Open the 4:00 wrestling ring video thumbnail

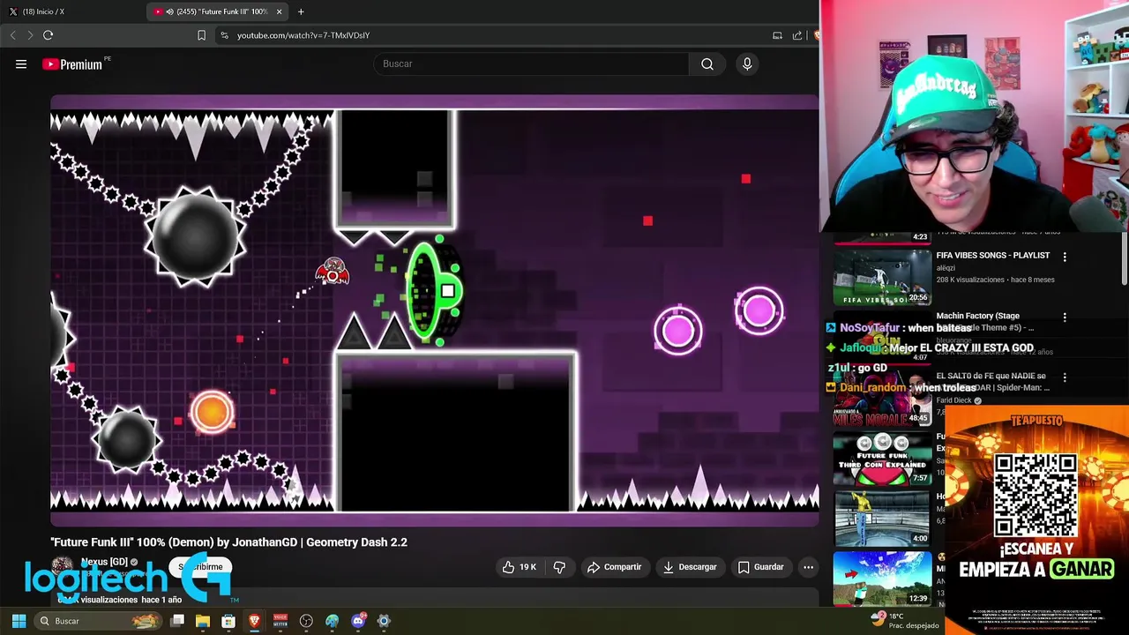click(882, 518)
